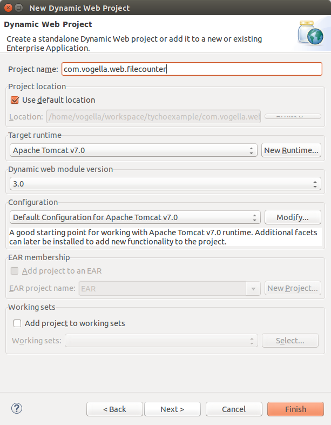
Task: Click the Location path field
Action: (x=153, y=117)
